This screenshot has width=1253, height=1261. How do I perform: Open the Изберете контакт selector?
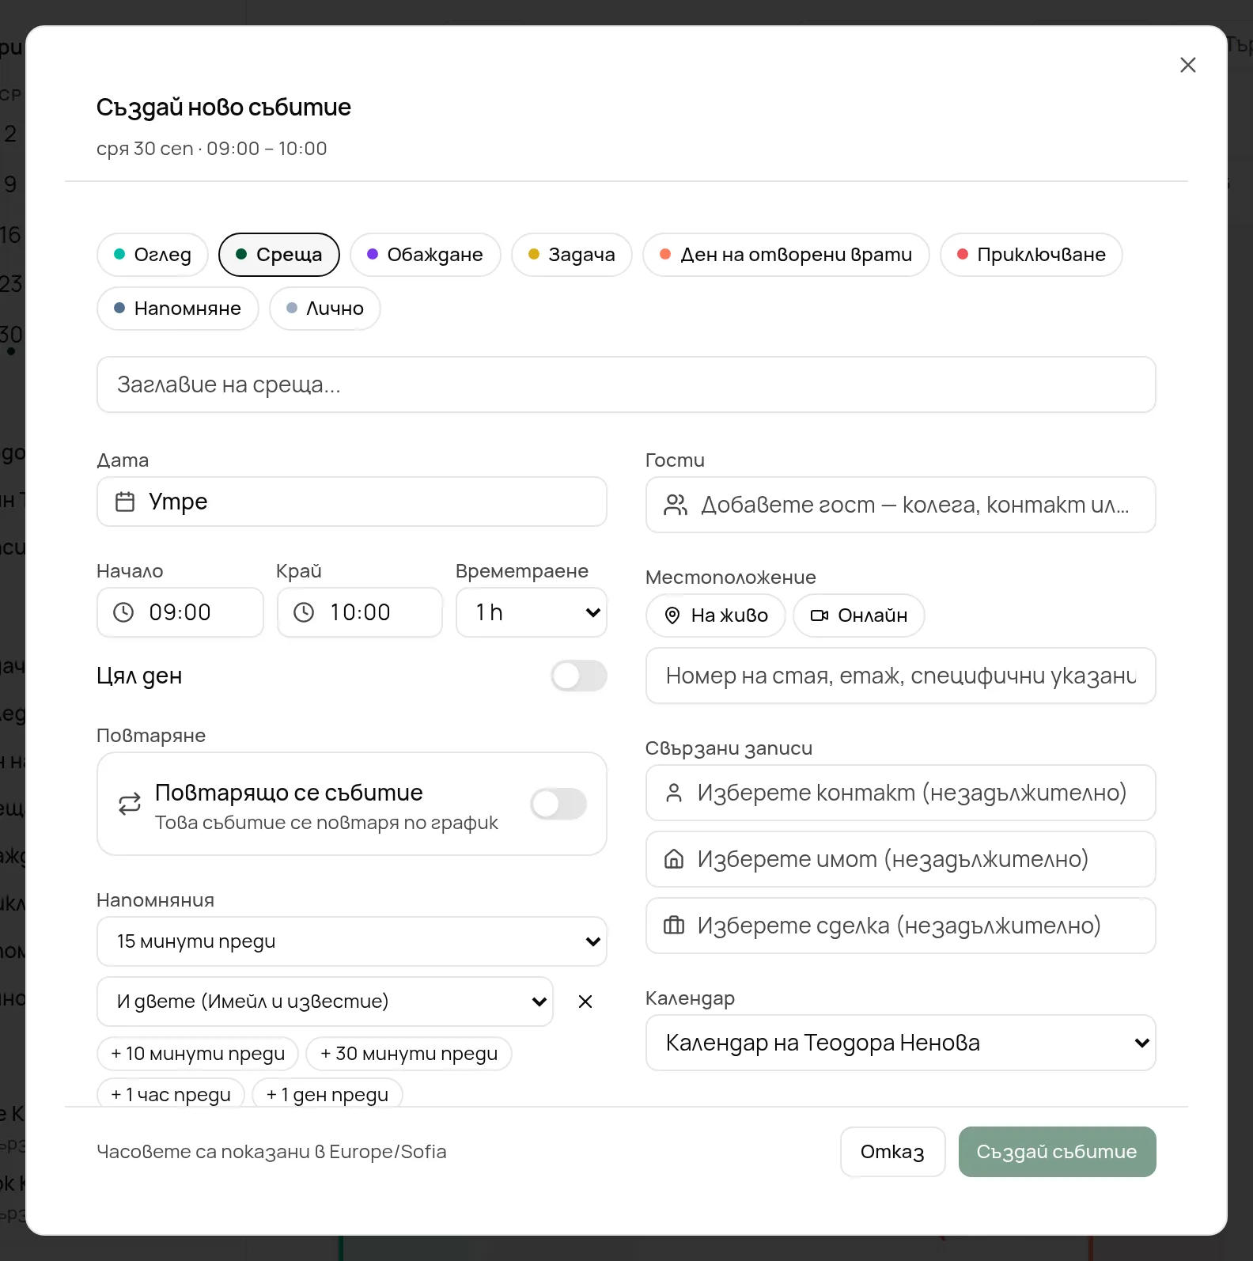click(x=901, y=793)
